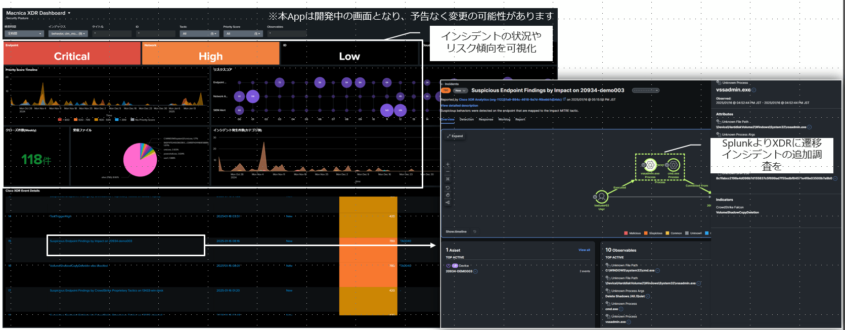Open the Tactic filter dropdown

coord(199,34)
